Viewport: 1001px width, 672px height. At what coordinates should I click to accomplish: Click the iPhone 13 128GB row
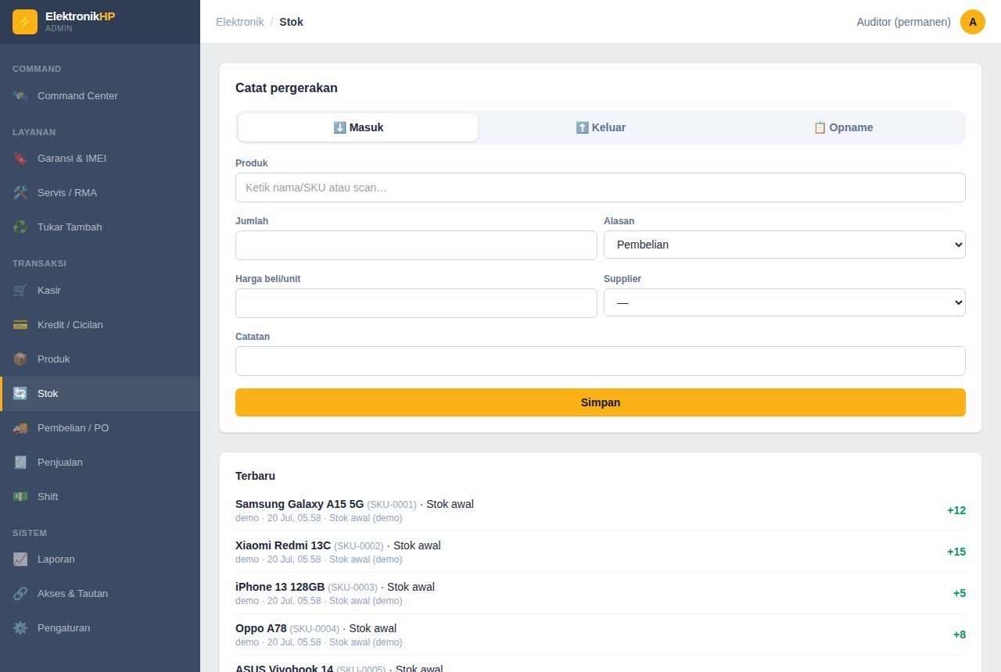(x=601, y=593)
